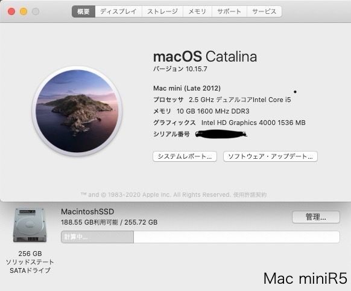Click the Mac mini (Late 2012) model text
Screen dimensions: 351x291
click(x=187, y=88)
